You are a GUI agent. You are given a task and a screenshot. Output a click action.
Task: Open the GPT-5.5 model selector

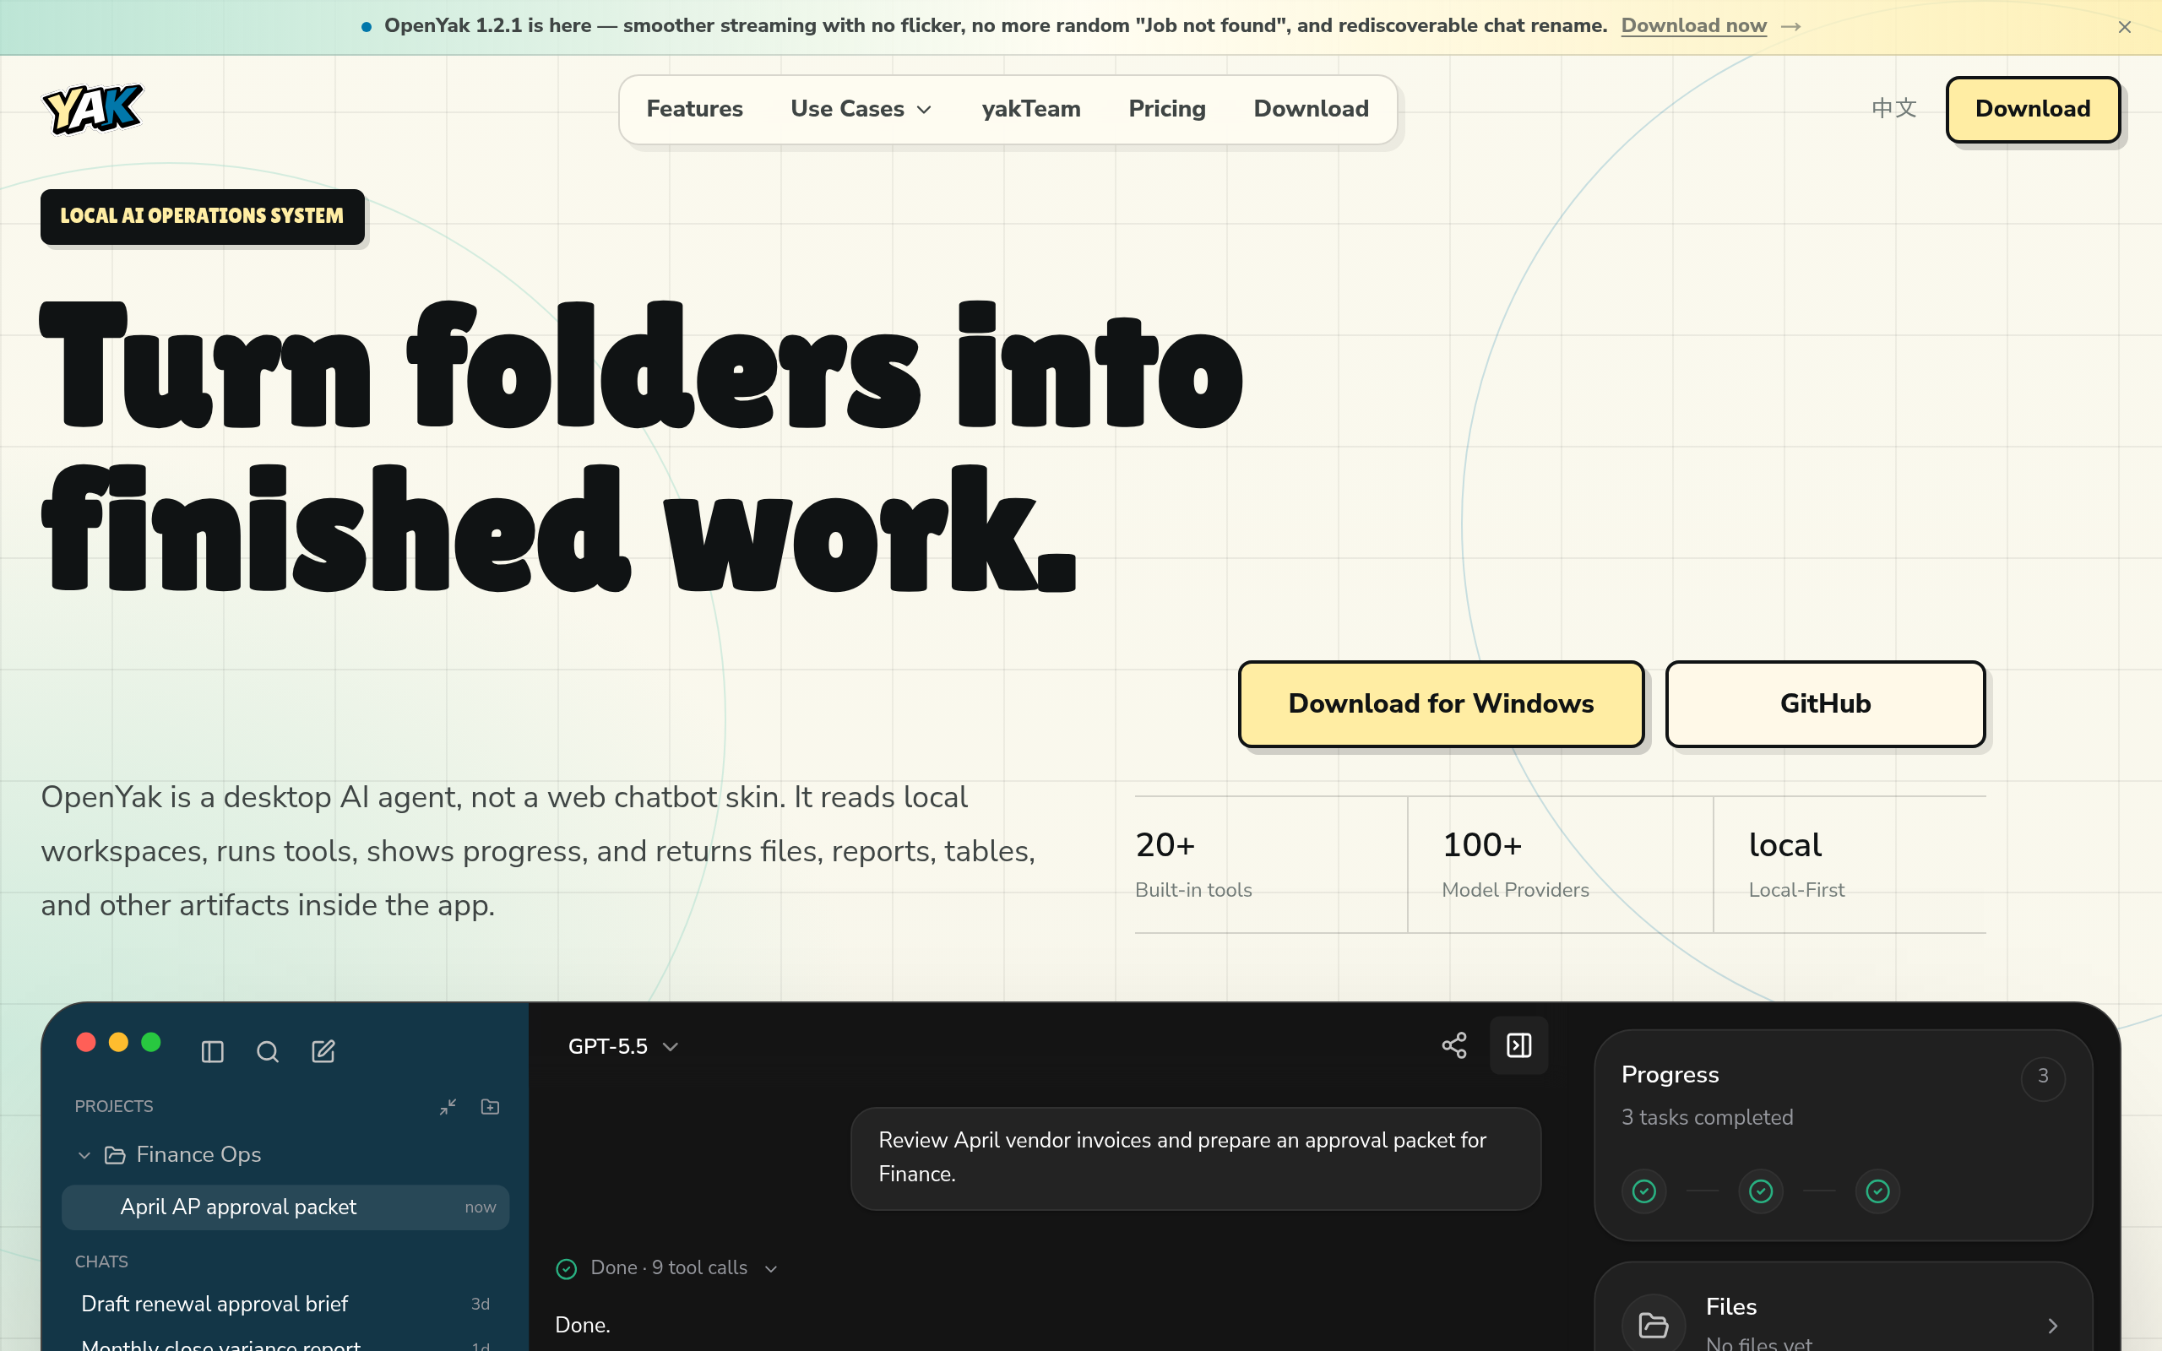(623, 1046)
